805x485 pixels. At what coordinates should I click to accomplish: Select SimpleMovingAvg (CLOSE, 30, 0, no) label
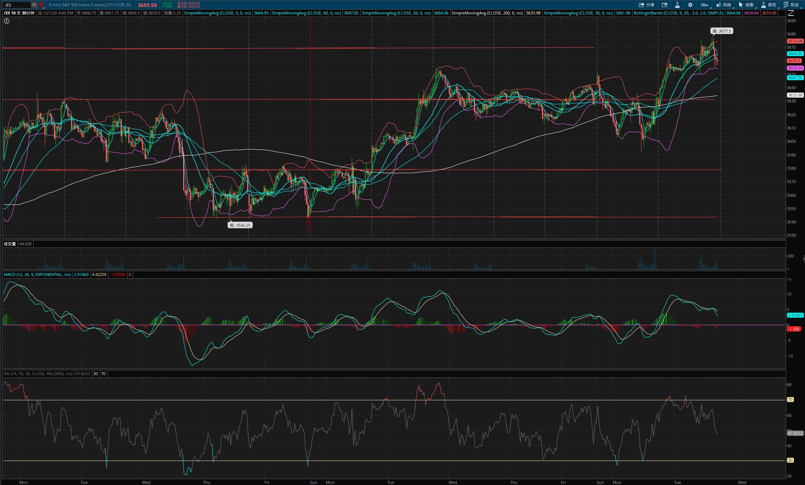click(x=578, y=13)
